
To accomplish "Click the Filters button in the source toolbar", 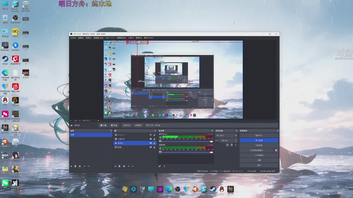I will click(114, 125).
